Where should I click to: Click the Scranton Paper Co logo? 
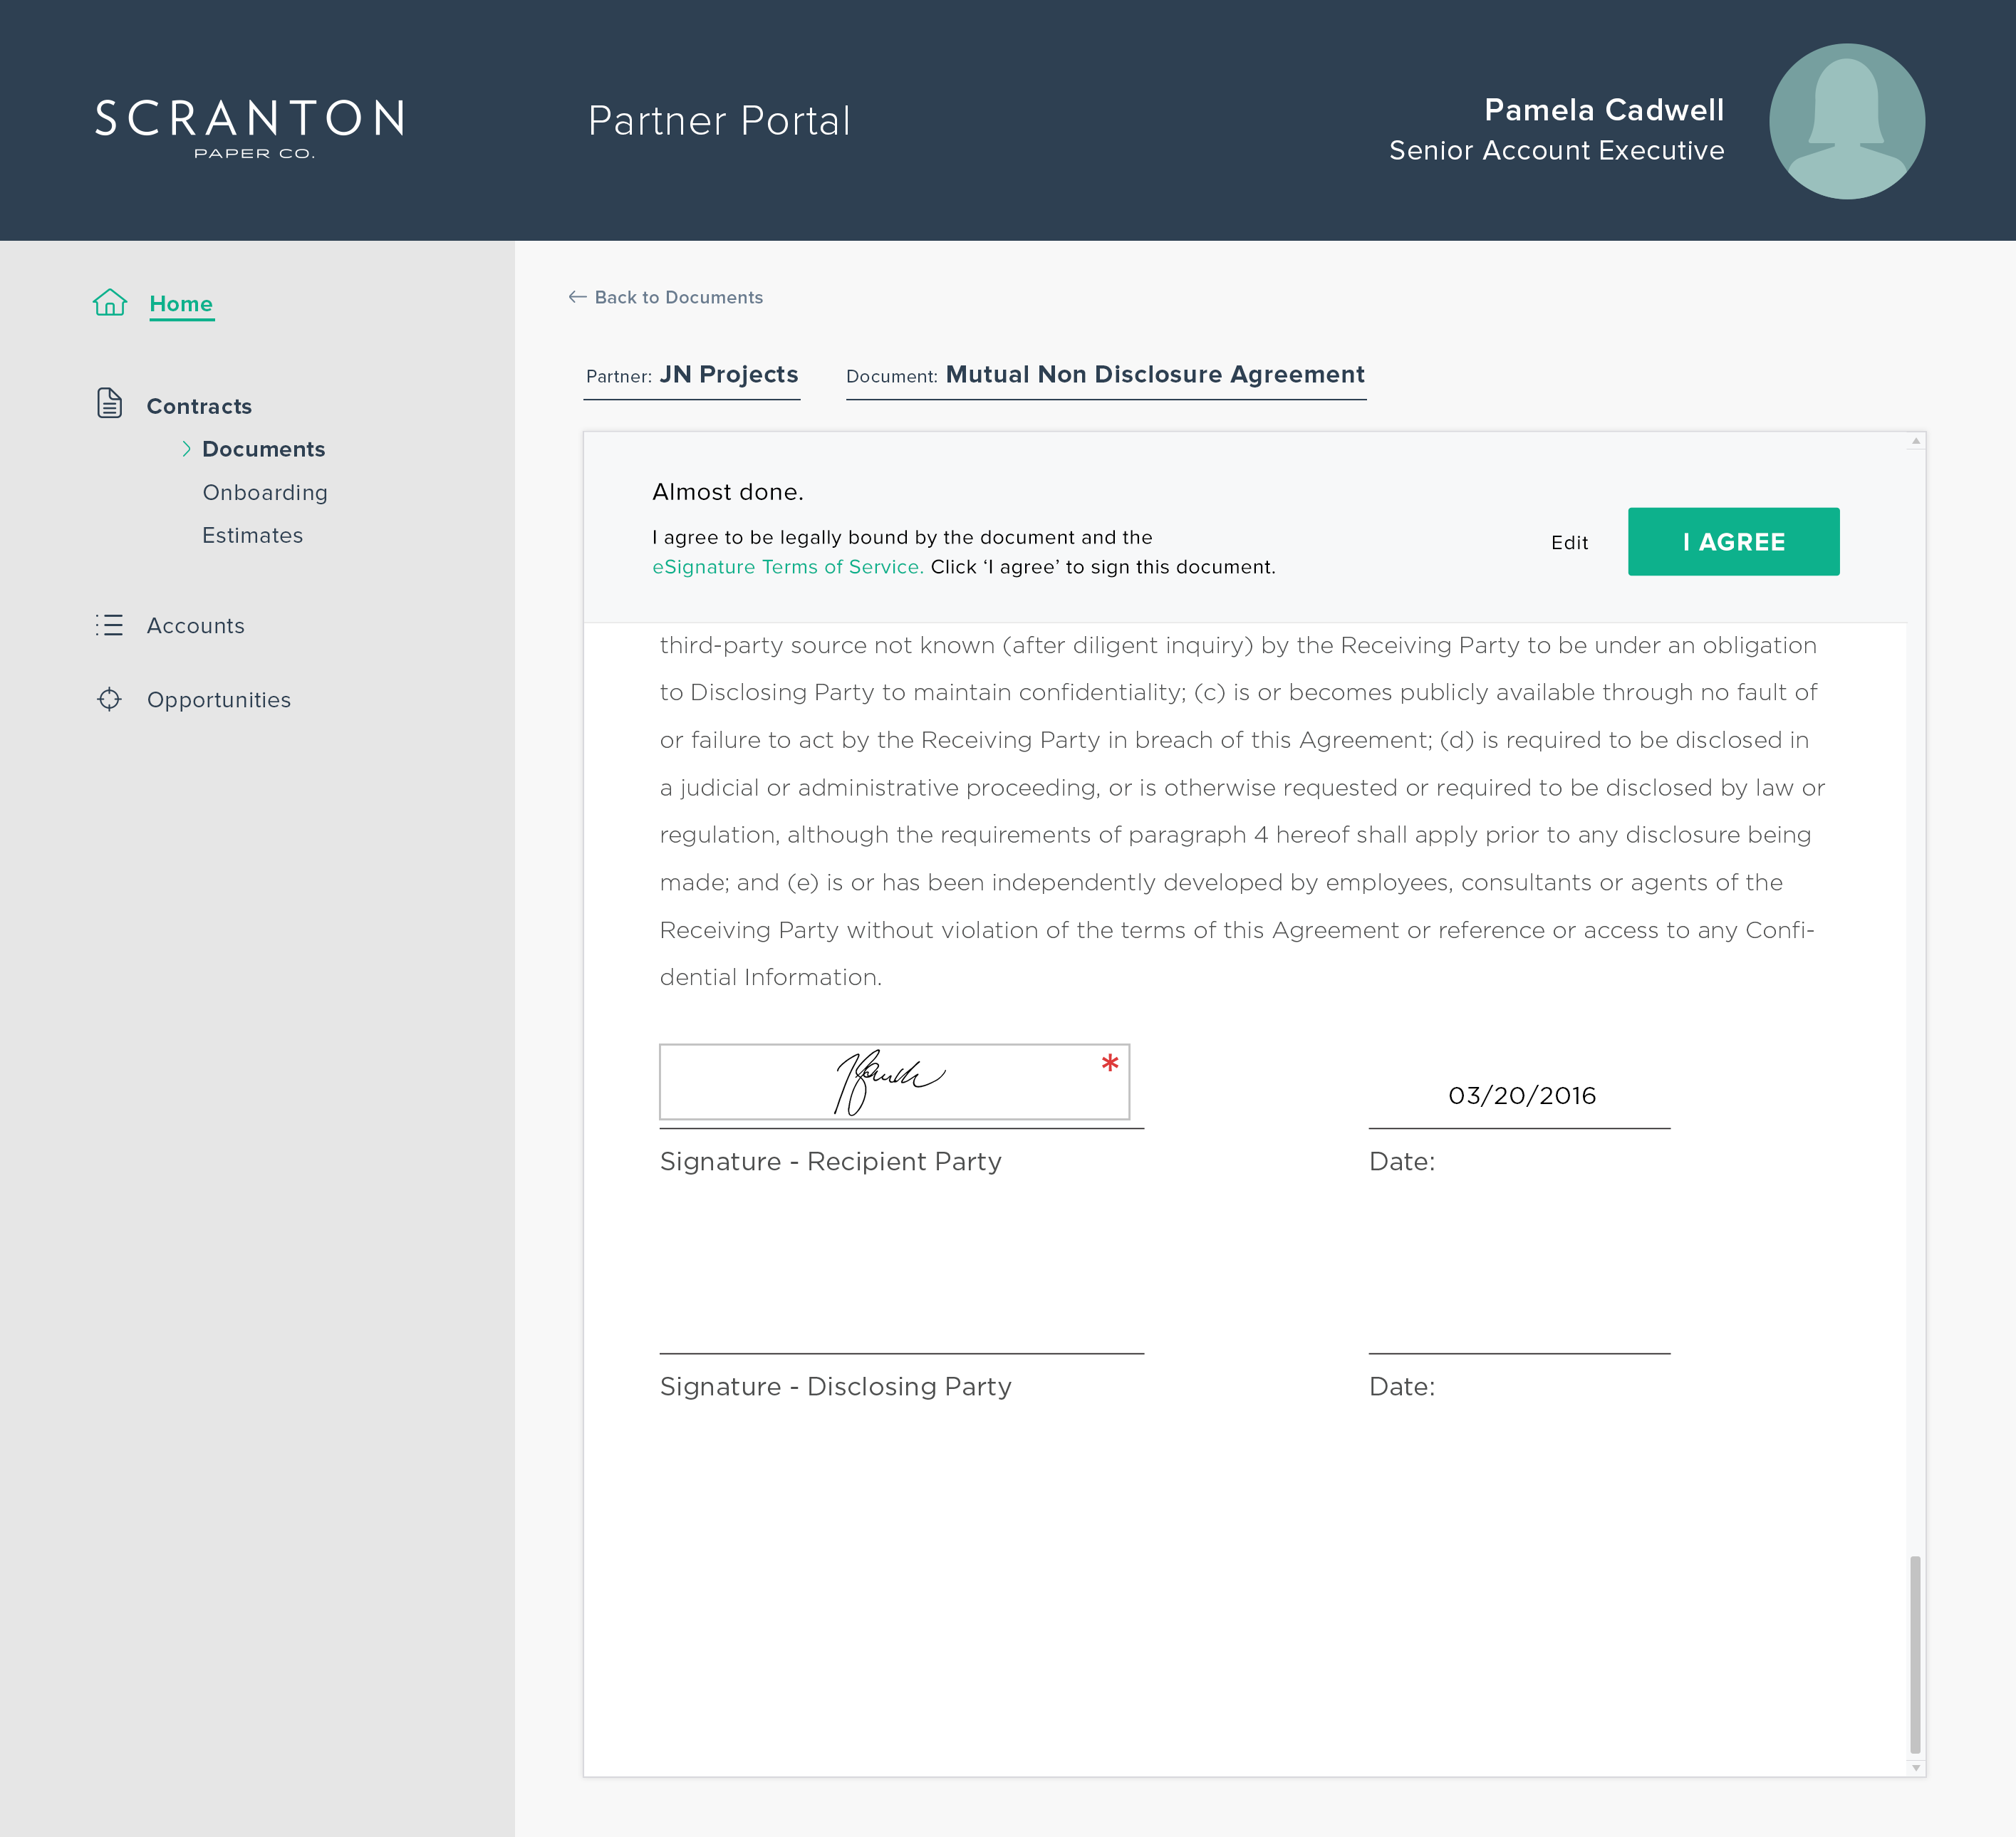pos(250,128)
